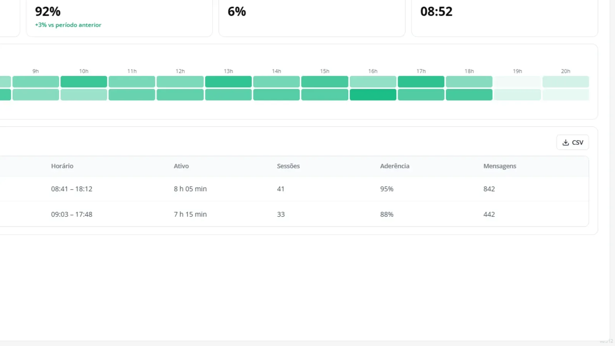
Task: Sort by Aderência column header
Action: tap(395, 166)
